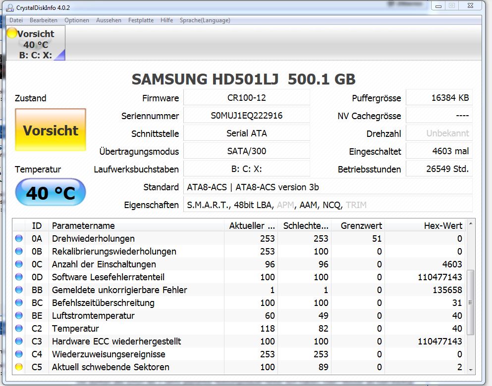This screenshot has width=492, height=386.
Task: Select the Drehwiederholungen row name
Action: 93,239
